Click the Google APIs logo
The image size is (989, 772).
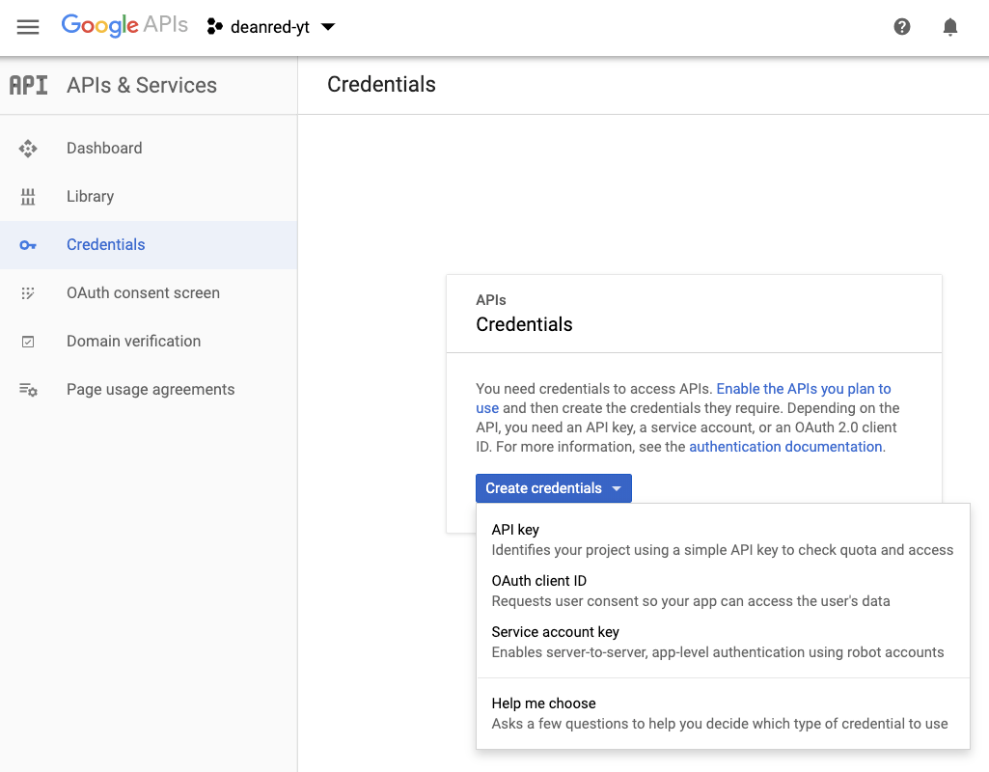[124, 26]
